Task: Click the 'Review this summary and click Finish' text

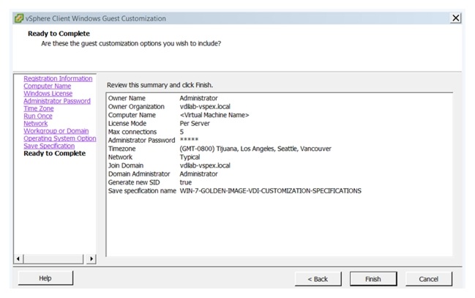Action: coord(160,85)
